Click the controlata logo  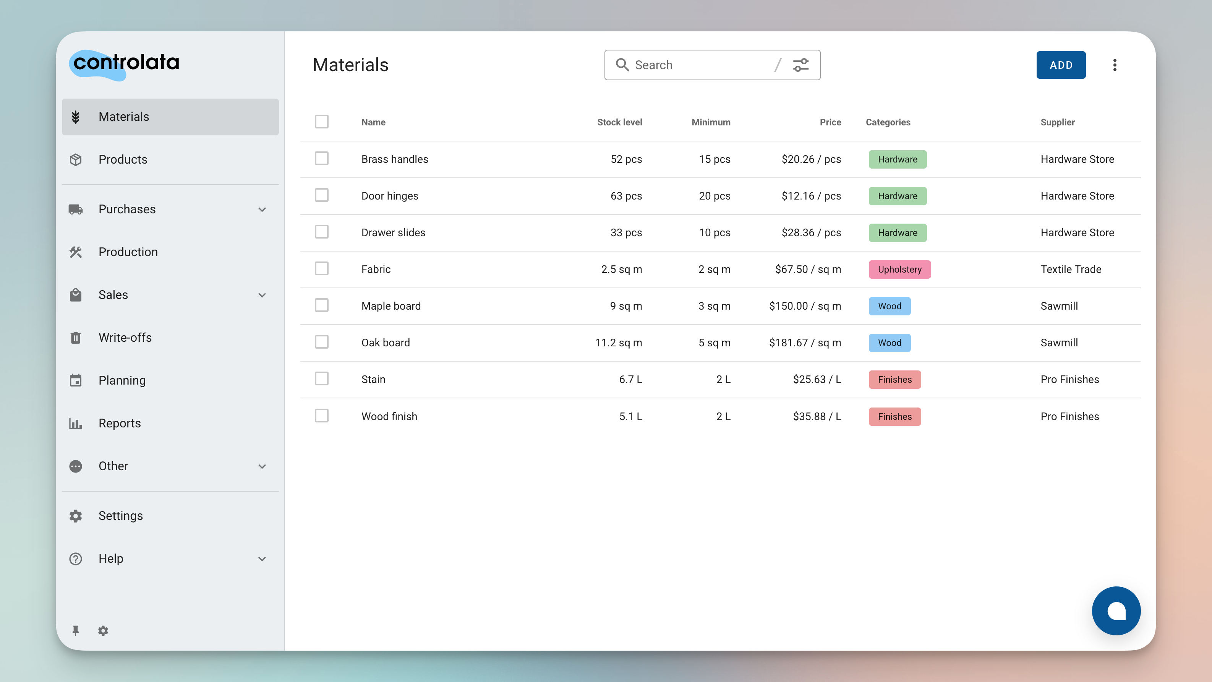(x=125, y=65)
